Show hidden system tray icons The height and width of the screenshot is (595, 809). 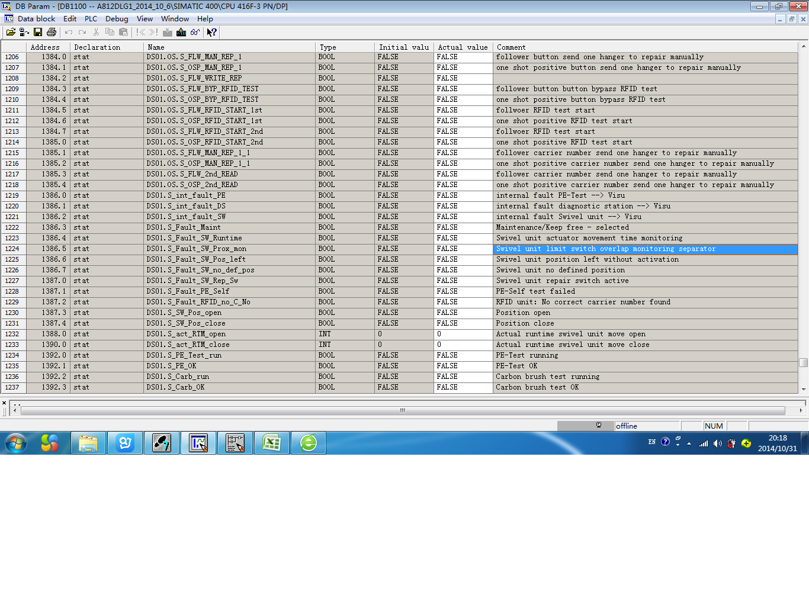point(689,443)
